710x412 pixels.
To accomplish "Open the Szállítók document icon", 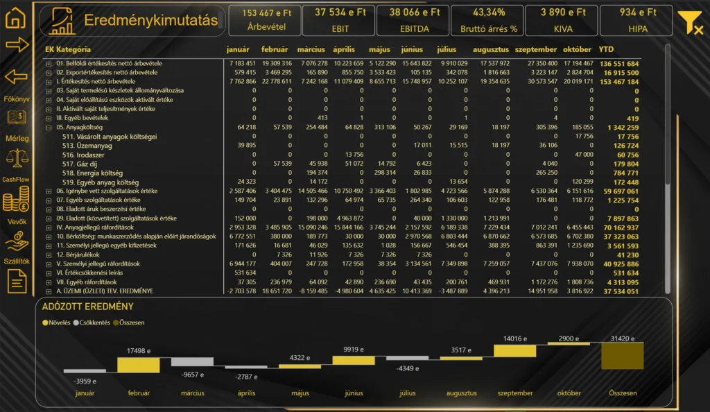I will pyautogui.click(x=16, y=281).
